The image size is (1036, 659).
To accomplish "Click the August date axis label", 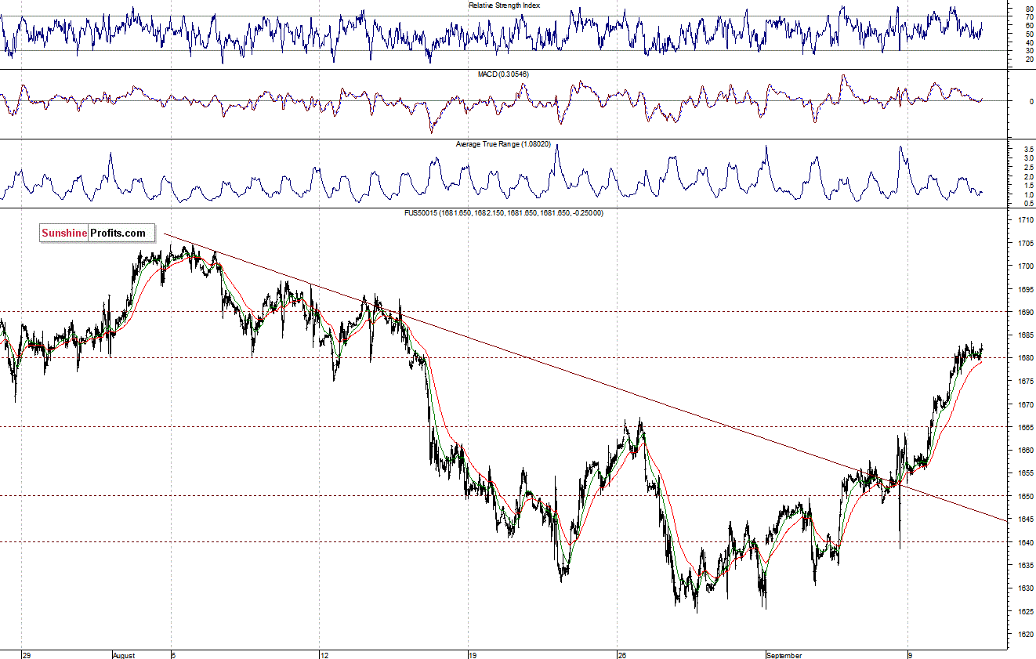I will tap(124, 654).
